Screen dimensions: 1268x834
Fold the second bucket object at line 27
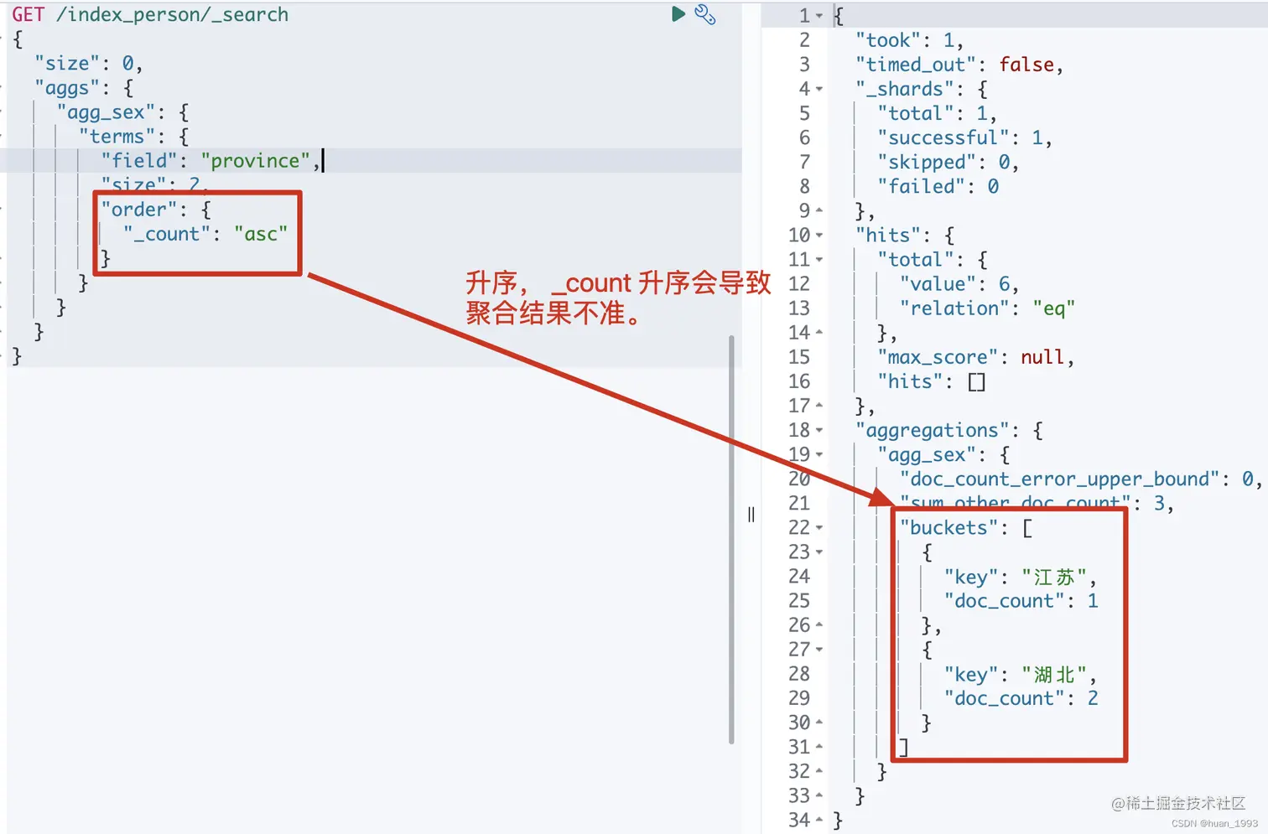coord(819,650)
